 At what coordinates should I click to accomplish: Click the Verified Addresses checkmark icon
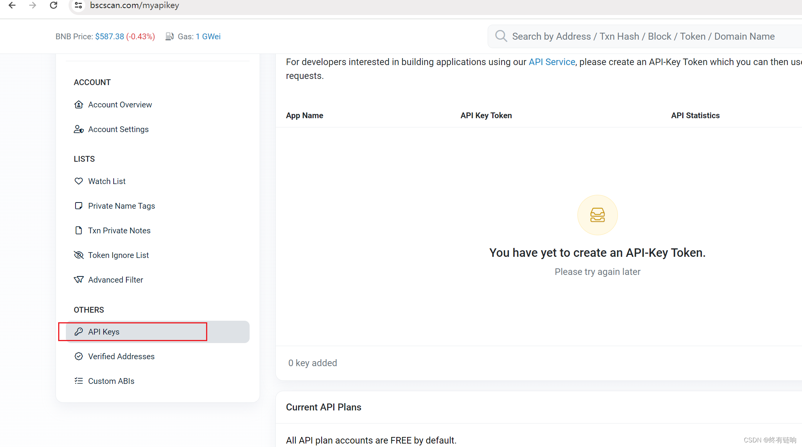click(x=79, y=356)
